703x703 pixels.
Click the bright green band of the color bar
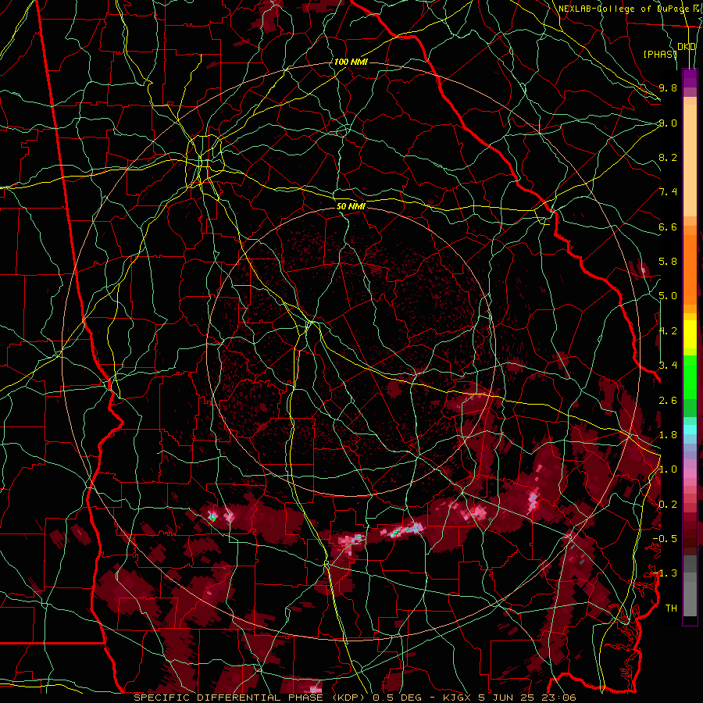690,376
